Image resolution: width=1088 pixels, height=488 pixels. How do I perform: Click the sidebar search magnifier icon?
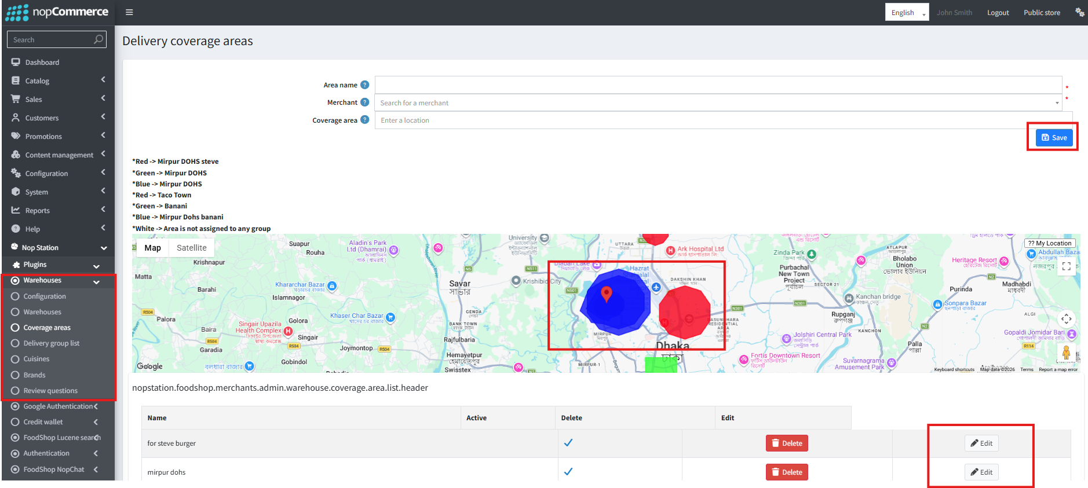click(98, 39)
